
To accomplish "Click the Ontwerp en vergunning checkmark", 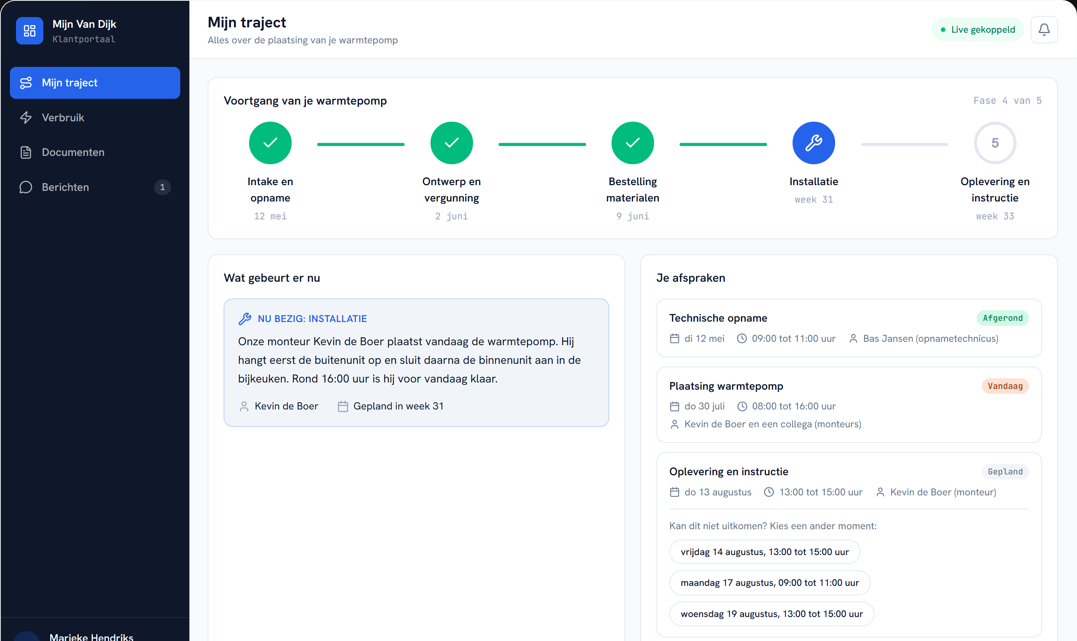I will pos(451,143).
